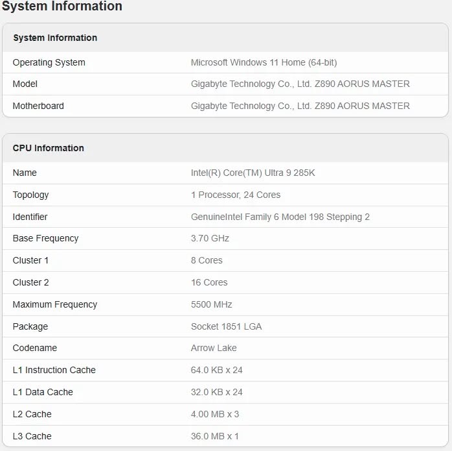This screenshot has height=451, width=452.
Task: Click the 36.0 MB x 1 L3 cache value
Action: tap(215, 437)
